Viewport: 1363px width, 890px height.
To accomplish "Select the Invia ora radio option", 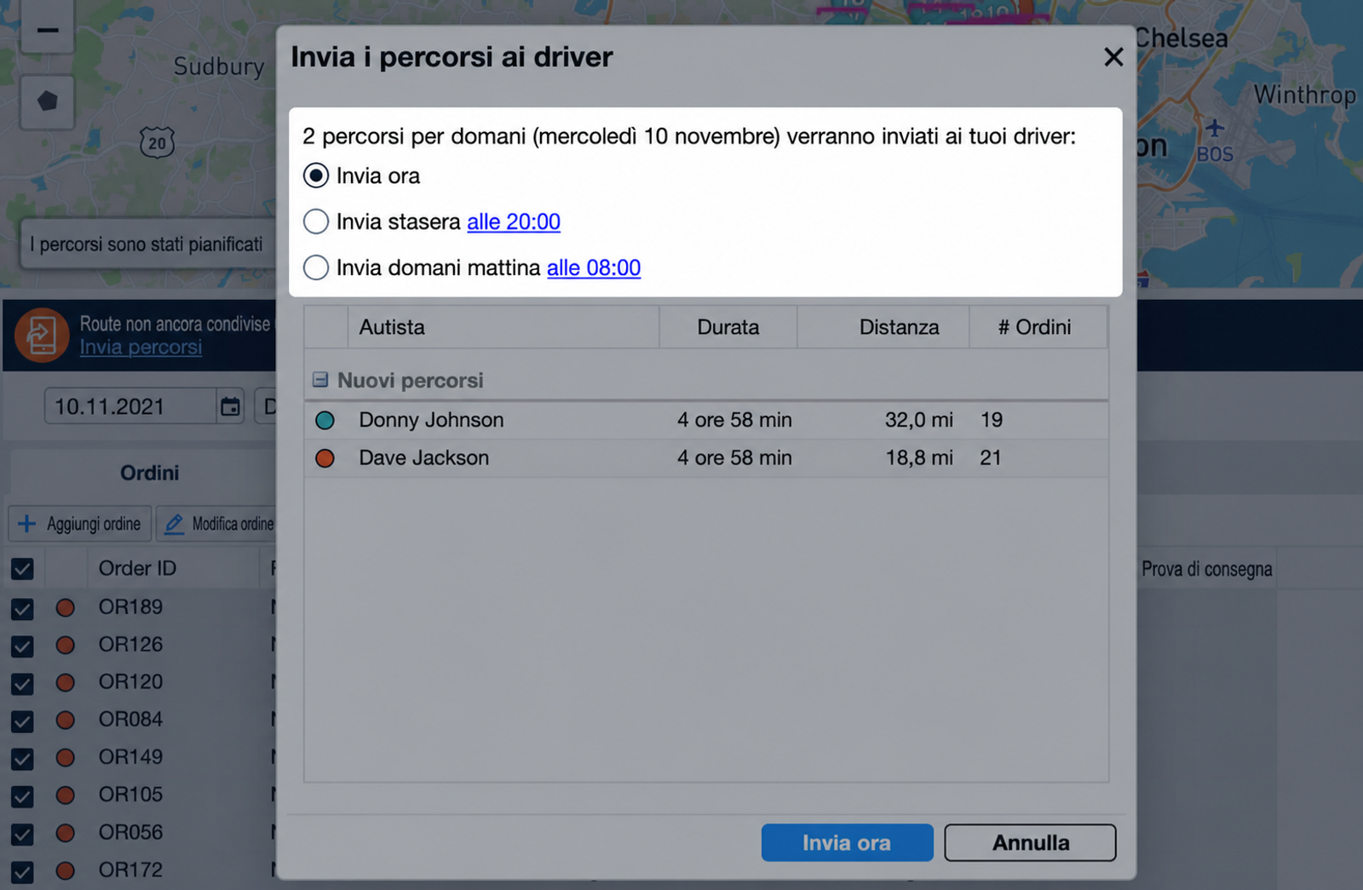I will [x=316, y=175].
